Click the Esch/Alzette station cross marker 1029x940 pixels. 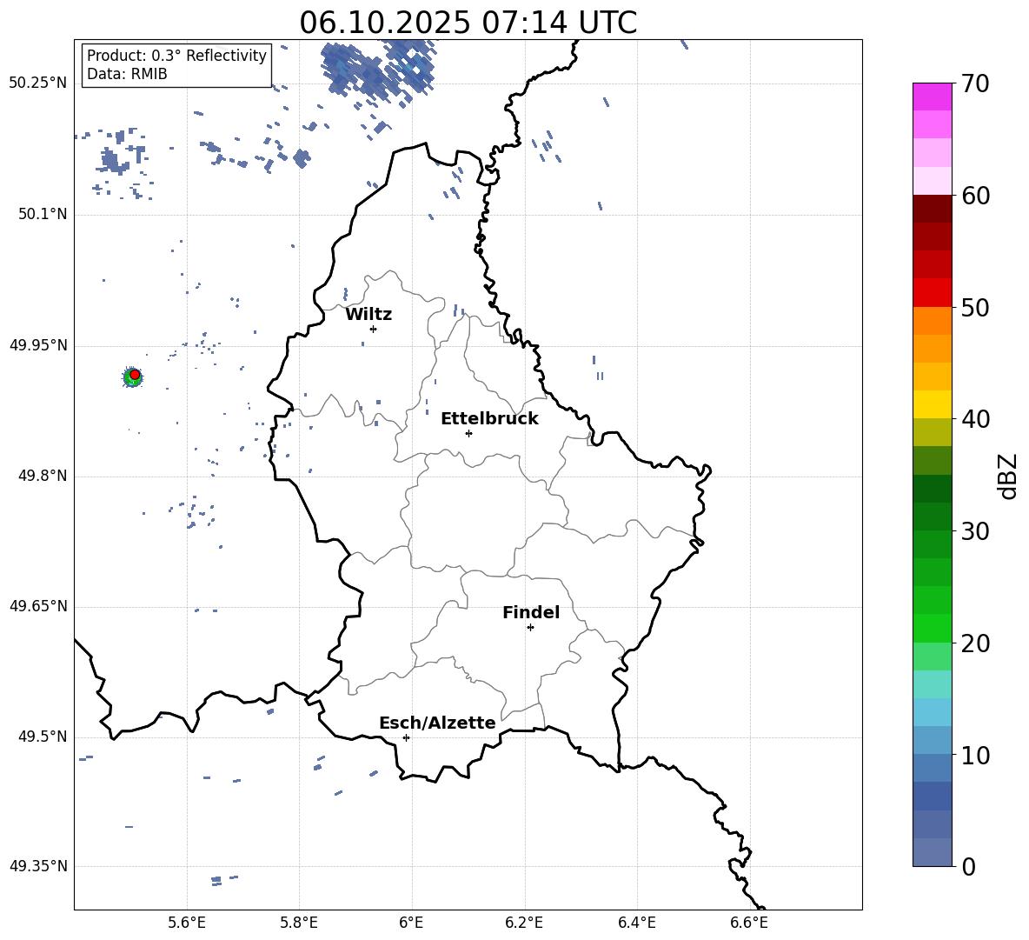(406, 737)
